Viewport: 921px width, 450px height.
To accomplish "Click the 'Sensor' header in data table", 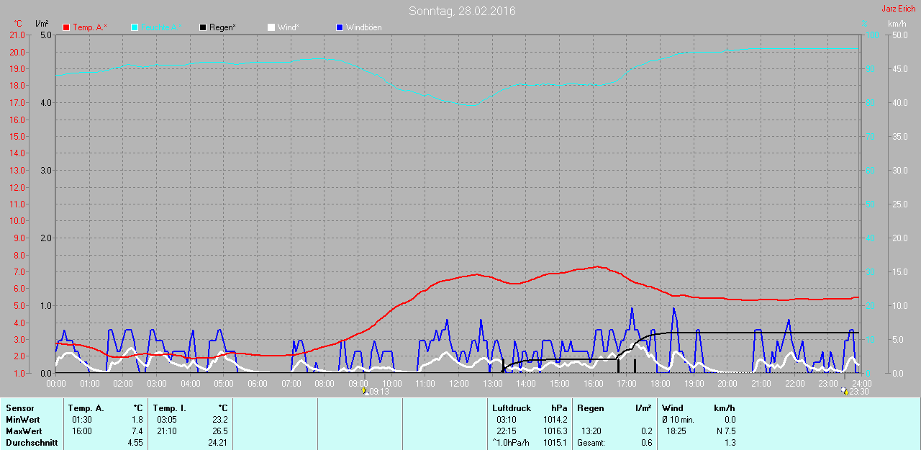I will (x=19, y=408).
